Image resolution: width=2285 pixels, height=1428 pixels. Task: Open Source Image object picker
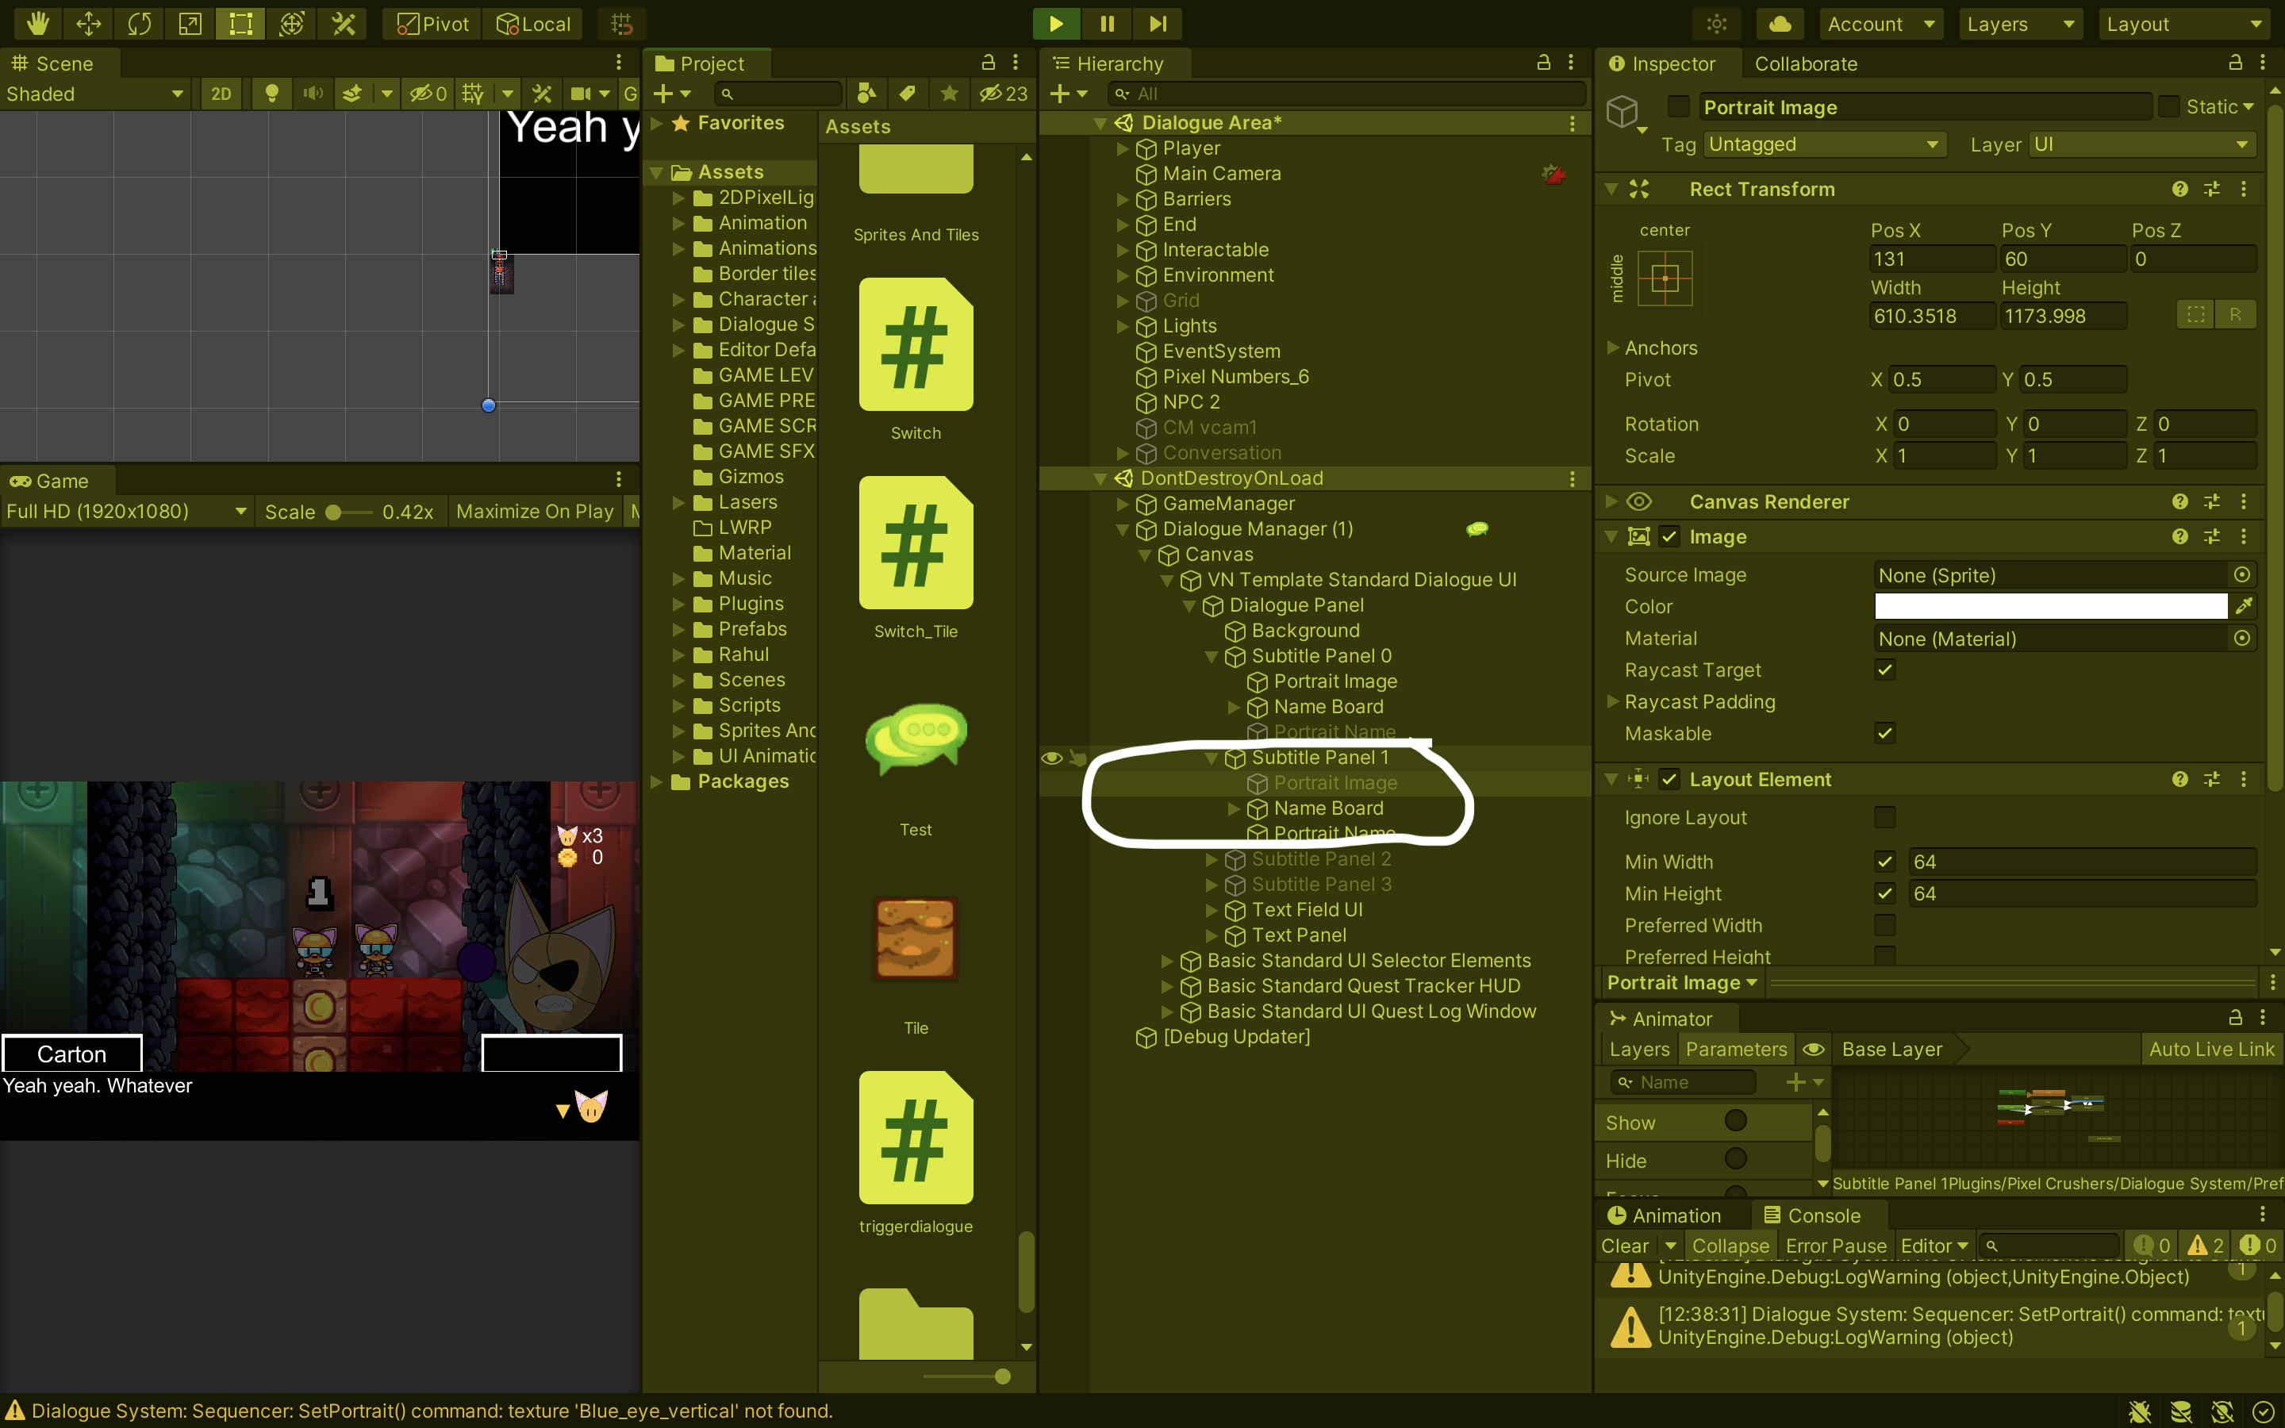click(2241, 574)
